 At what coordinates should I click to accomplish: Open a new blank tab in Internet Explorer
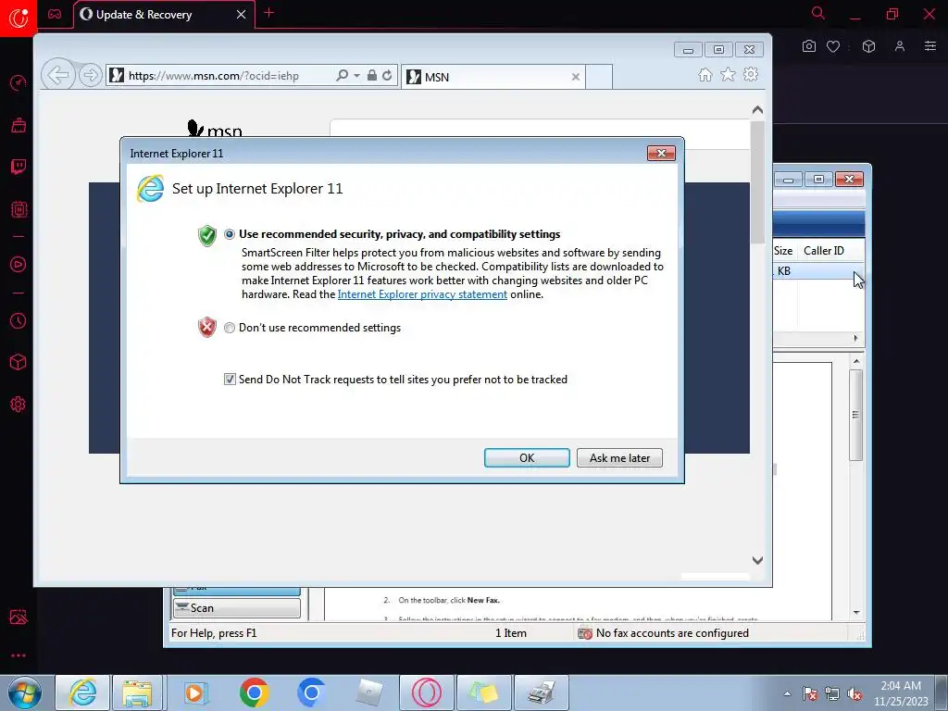click(599, 77)
